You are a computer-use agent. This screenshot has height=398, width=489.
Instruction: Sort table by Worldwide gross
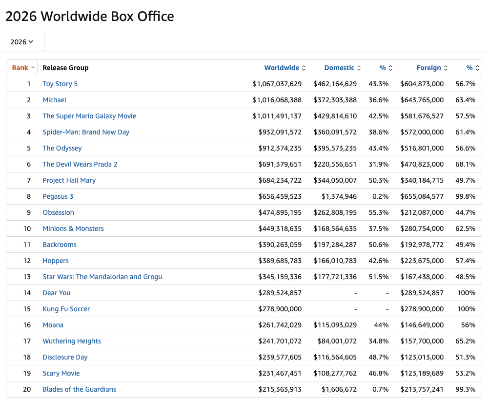point(285,68)
